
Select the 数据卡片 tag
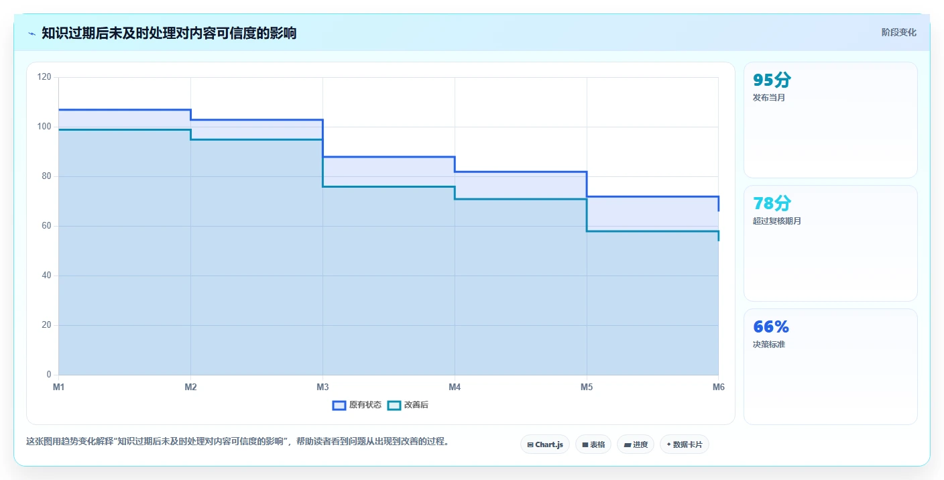click(685, 444)
